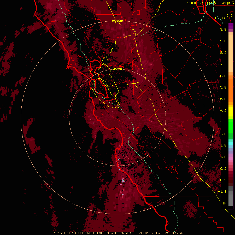Click the 5.0 scale value
The width and height of the screenshot is (235, 235).
point(223,99)
